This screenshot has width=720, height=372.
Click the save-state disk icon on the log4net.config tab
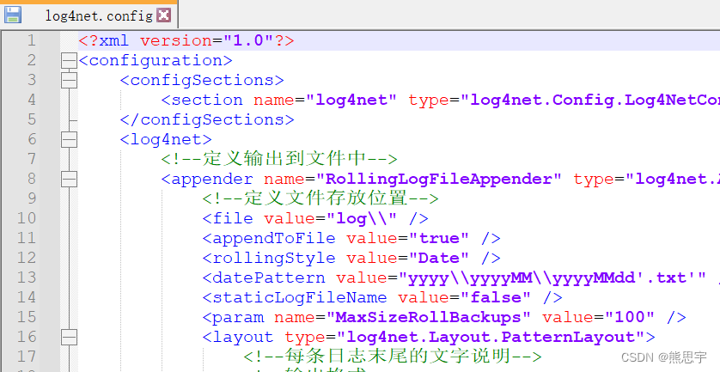[12, 15]
